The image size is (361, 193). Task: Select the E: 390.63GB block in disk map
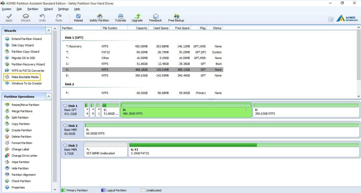pos(306,110)
